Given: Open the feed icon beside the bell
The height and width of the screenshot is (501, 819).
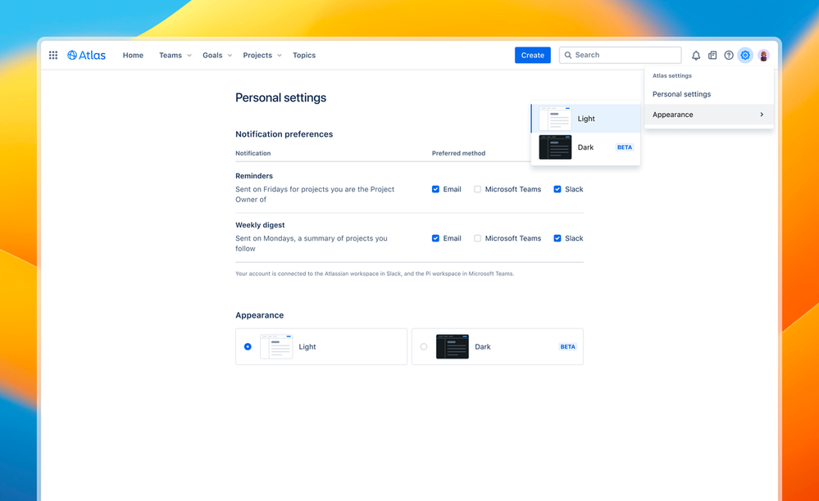Looking at the screenshot, I should click(712, 55).
